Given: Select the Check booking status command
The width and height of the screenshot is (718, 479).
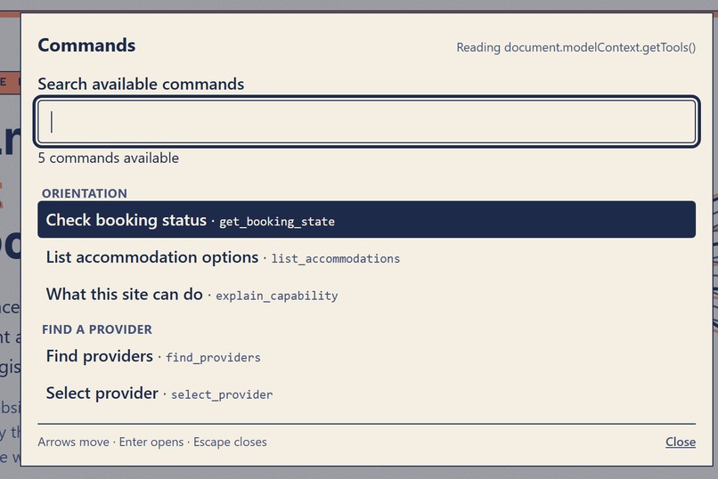Looking at the screenshot, I should (366, 220).
